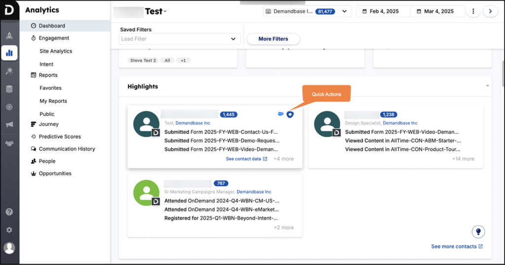Open People in sidebar

pyautogui.click(x=47, y=161)
